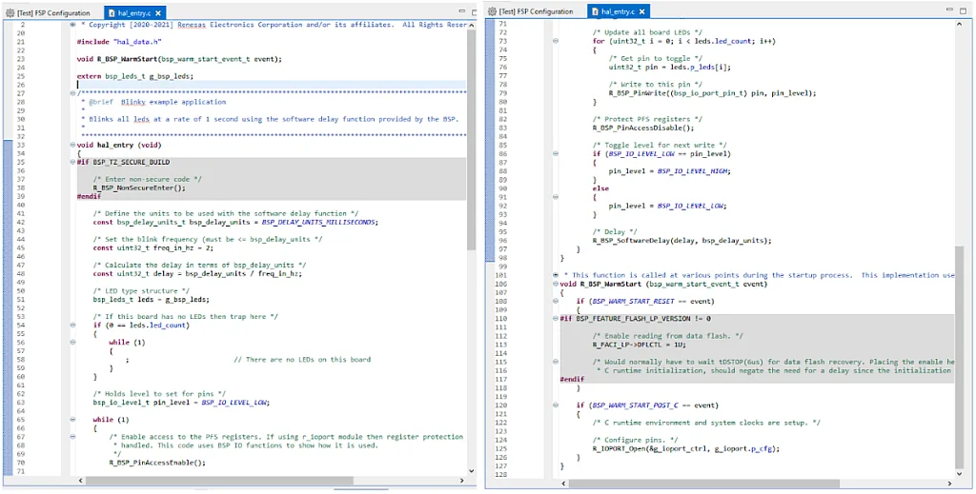Click the empty highlighted line 26 in left editor

click(x=271, y=85)
